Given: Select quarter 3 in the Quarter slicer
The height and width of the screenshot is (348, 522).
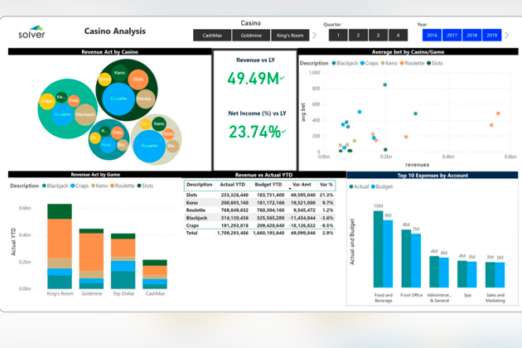Looking at the screenshot, I should pyautogui.click(x=377, y=36).
